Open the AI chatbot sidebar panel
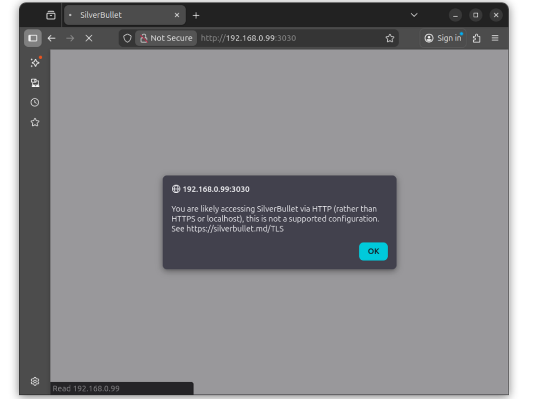Viewport: 533px width, 399px height. (34, 62)
